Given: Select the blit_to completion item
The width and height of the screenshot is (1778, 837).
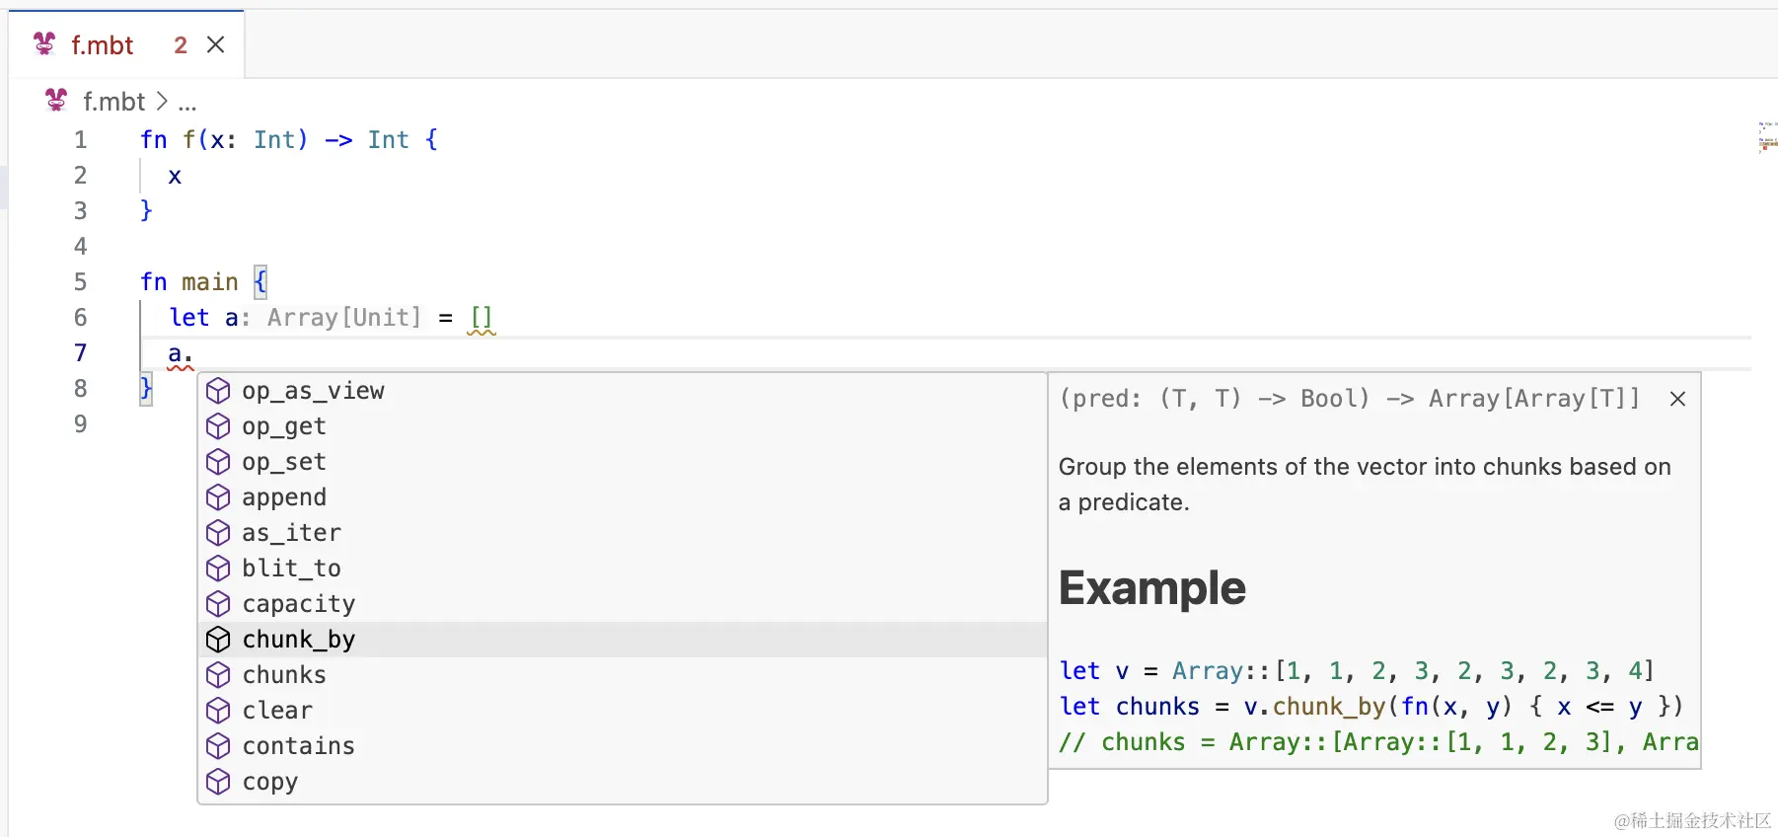Looking at the screenshot, I should pyautogui.click(x=291, y=569).
